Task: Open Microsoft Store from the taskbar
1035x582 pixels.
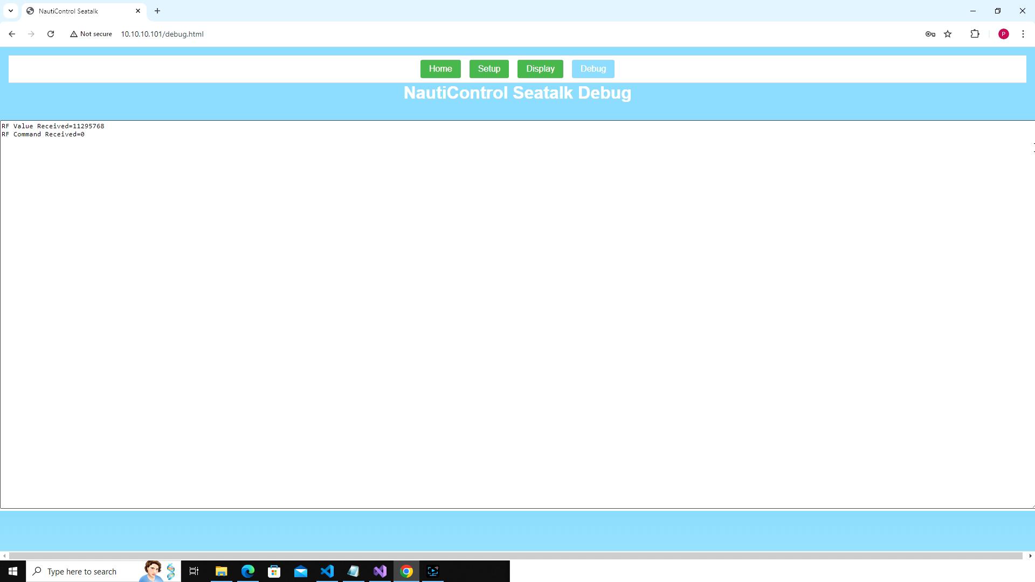Action: 274,571
